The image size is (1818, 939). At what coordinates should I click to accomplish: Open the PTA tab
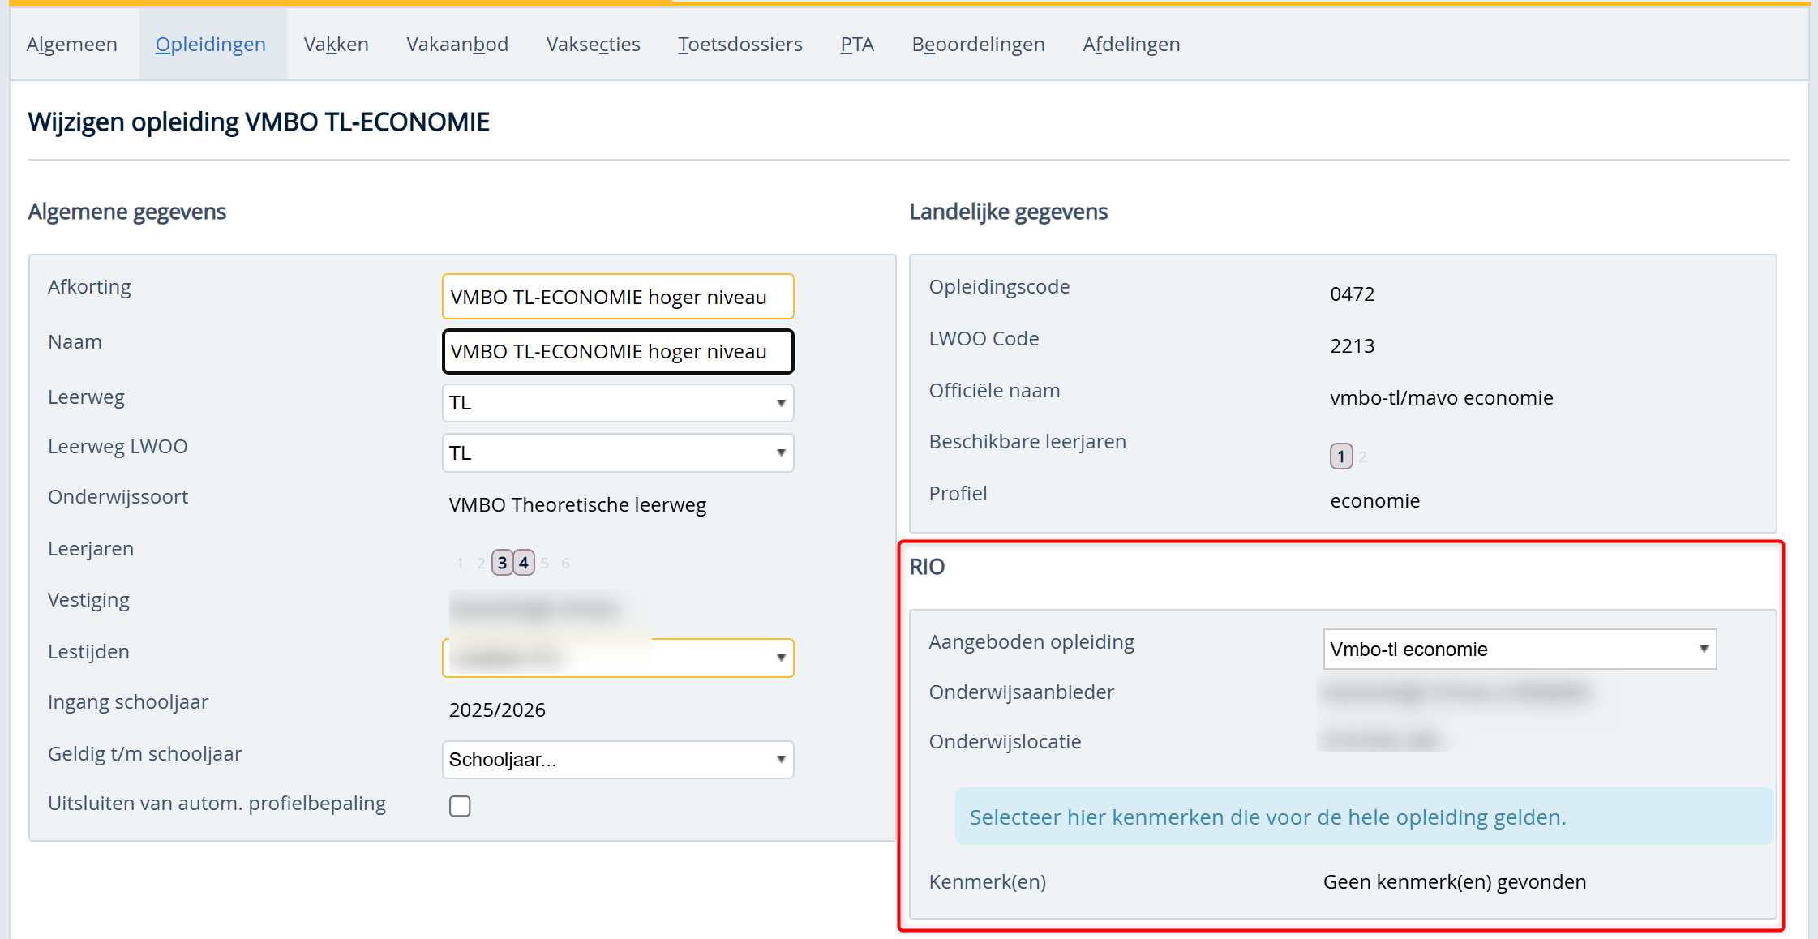[856, 45]
